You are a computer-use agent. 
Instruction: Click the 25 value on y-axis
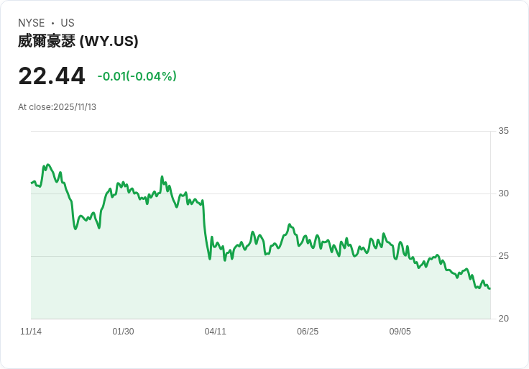click(503, 256)
